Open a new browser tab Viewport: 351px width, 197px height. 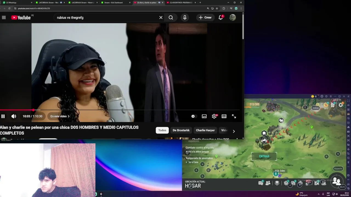coord(200,2)
